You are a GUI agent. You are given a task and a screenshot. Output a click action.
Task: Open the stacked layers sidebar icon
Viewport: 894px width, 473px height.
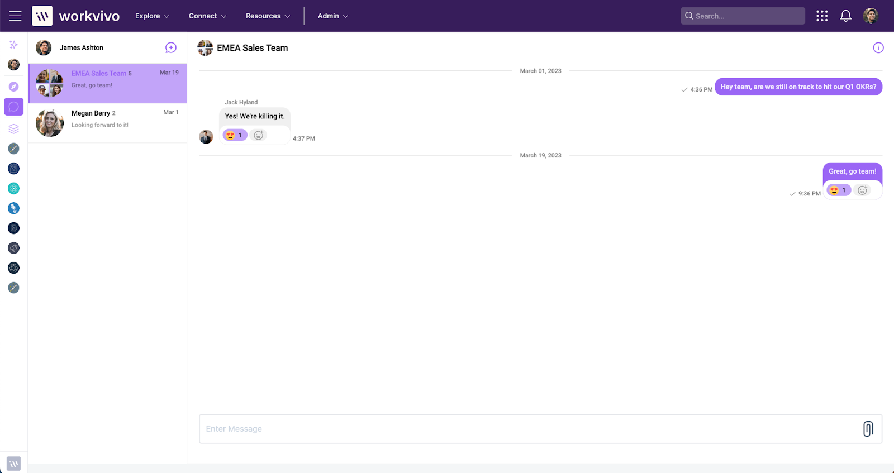[14, 128]
